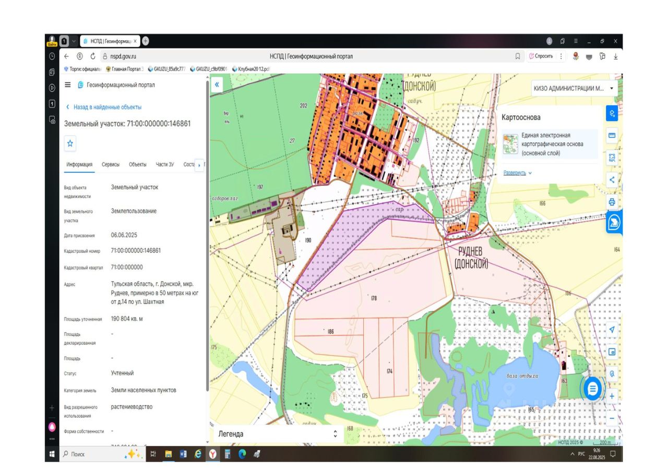
Task: Collapse the left info panel
Action: click(217, 84)
